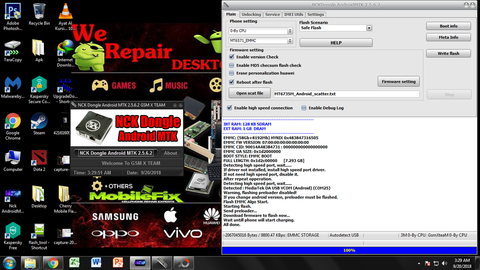Open Kaspersky Secure Connection shortcut
This screenshot has height=270, width=480.
[x=39, y=90]
